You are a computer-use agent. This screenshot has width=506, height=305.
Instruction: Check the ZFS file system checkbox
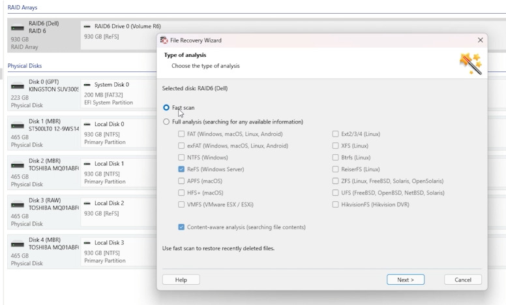click(x=336, y=181)
